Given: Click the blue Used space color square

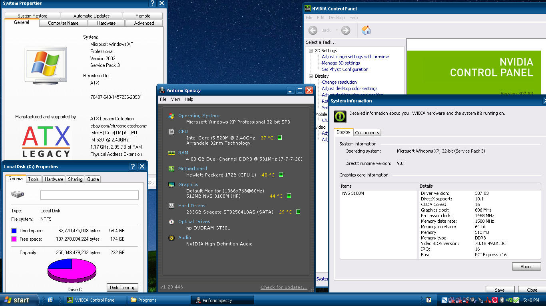Looking at the screenshot, I should coord(14,231).
